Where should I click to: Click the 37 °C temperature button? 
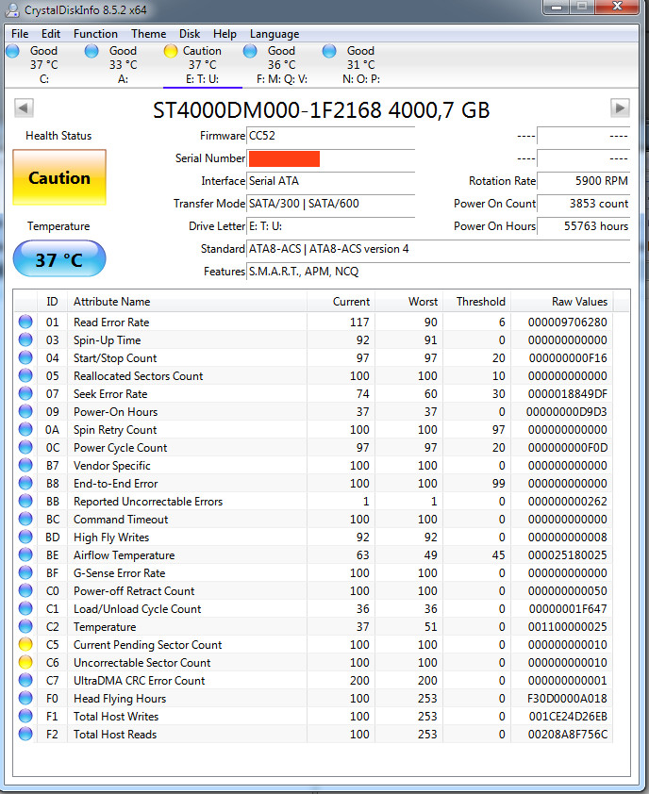(x=59, y=259)
